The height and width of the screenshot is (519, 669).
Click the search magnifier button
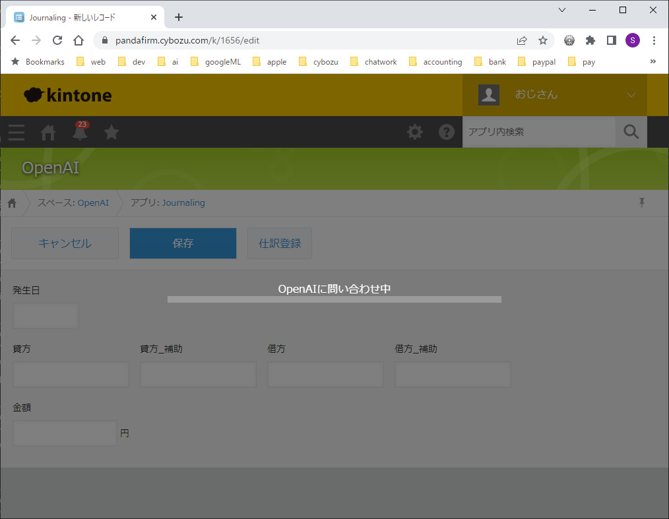point(631,132)
